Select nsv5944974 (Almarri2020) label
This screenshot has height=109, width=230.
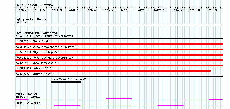coord(34,68)
